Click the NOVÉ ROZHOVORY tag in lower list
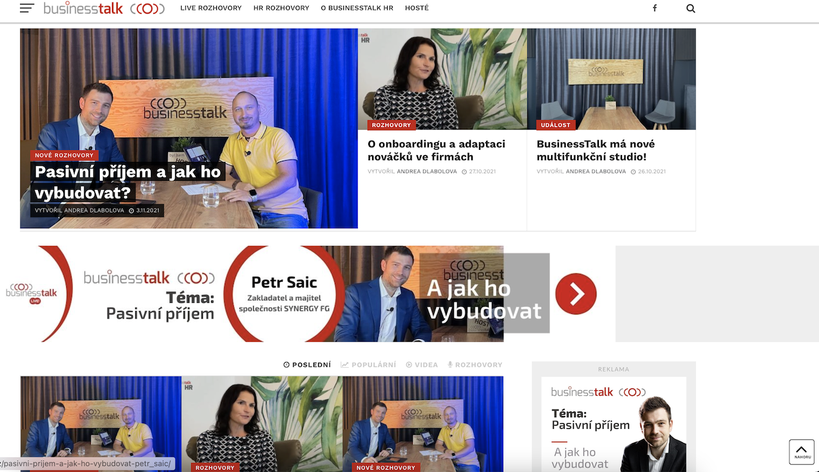 [x=386, y=467]
